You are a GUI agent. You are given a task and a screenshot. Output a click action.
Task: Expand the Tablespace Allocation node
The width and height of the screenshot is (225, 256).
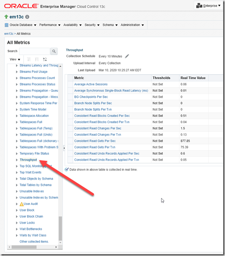pos(16,116)
